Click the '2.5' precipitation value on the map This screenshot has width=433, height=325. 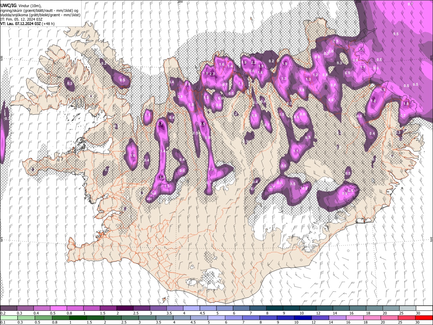pyautogui.click(x=203, y=124)
